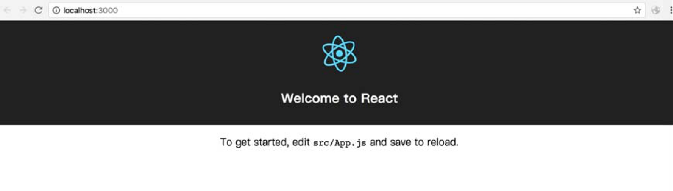Click the spinning React logo
The height and width of the screenshot is (191, 673).
click(x=339, y=53)
